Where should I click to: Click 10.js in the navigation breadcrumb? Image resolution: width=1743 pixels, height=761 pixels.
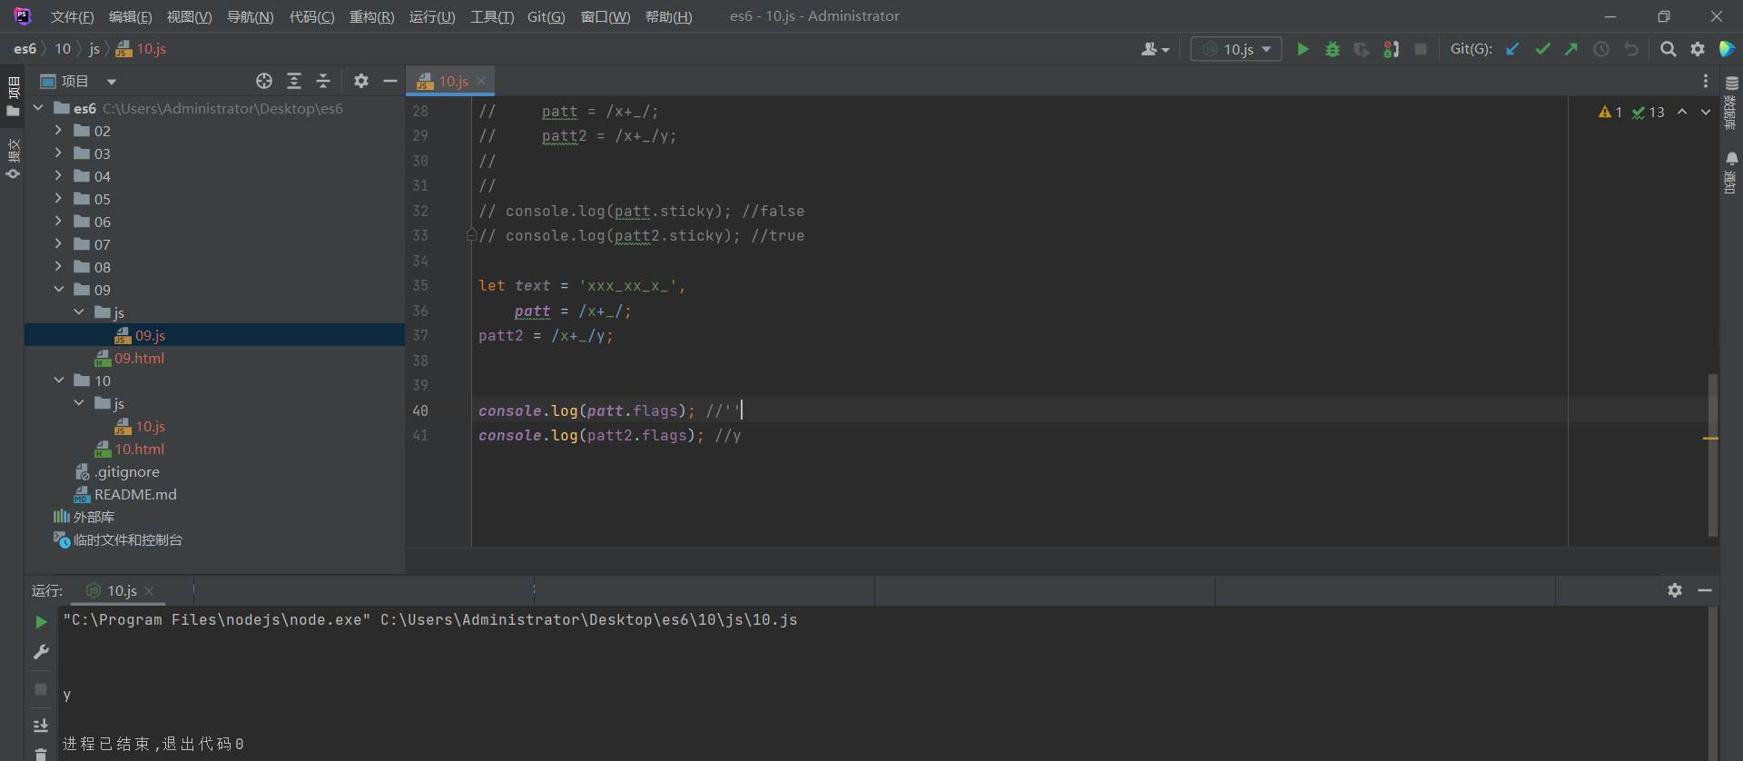(142, 49)
